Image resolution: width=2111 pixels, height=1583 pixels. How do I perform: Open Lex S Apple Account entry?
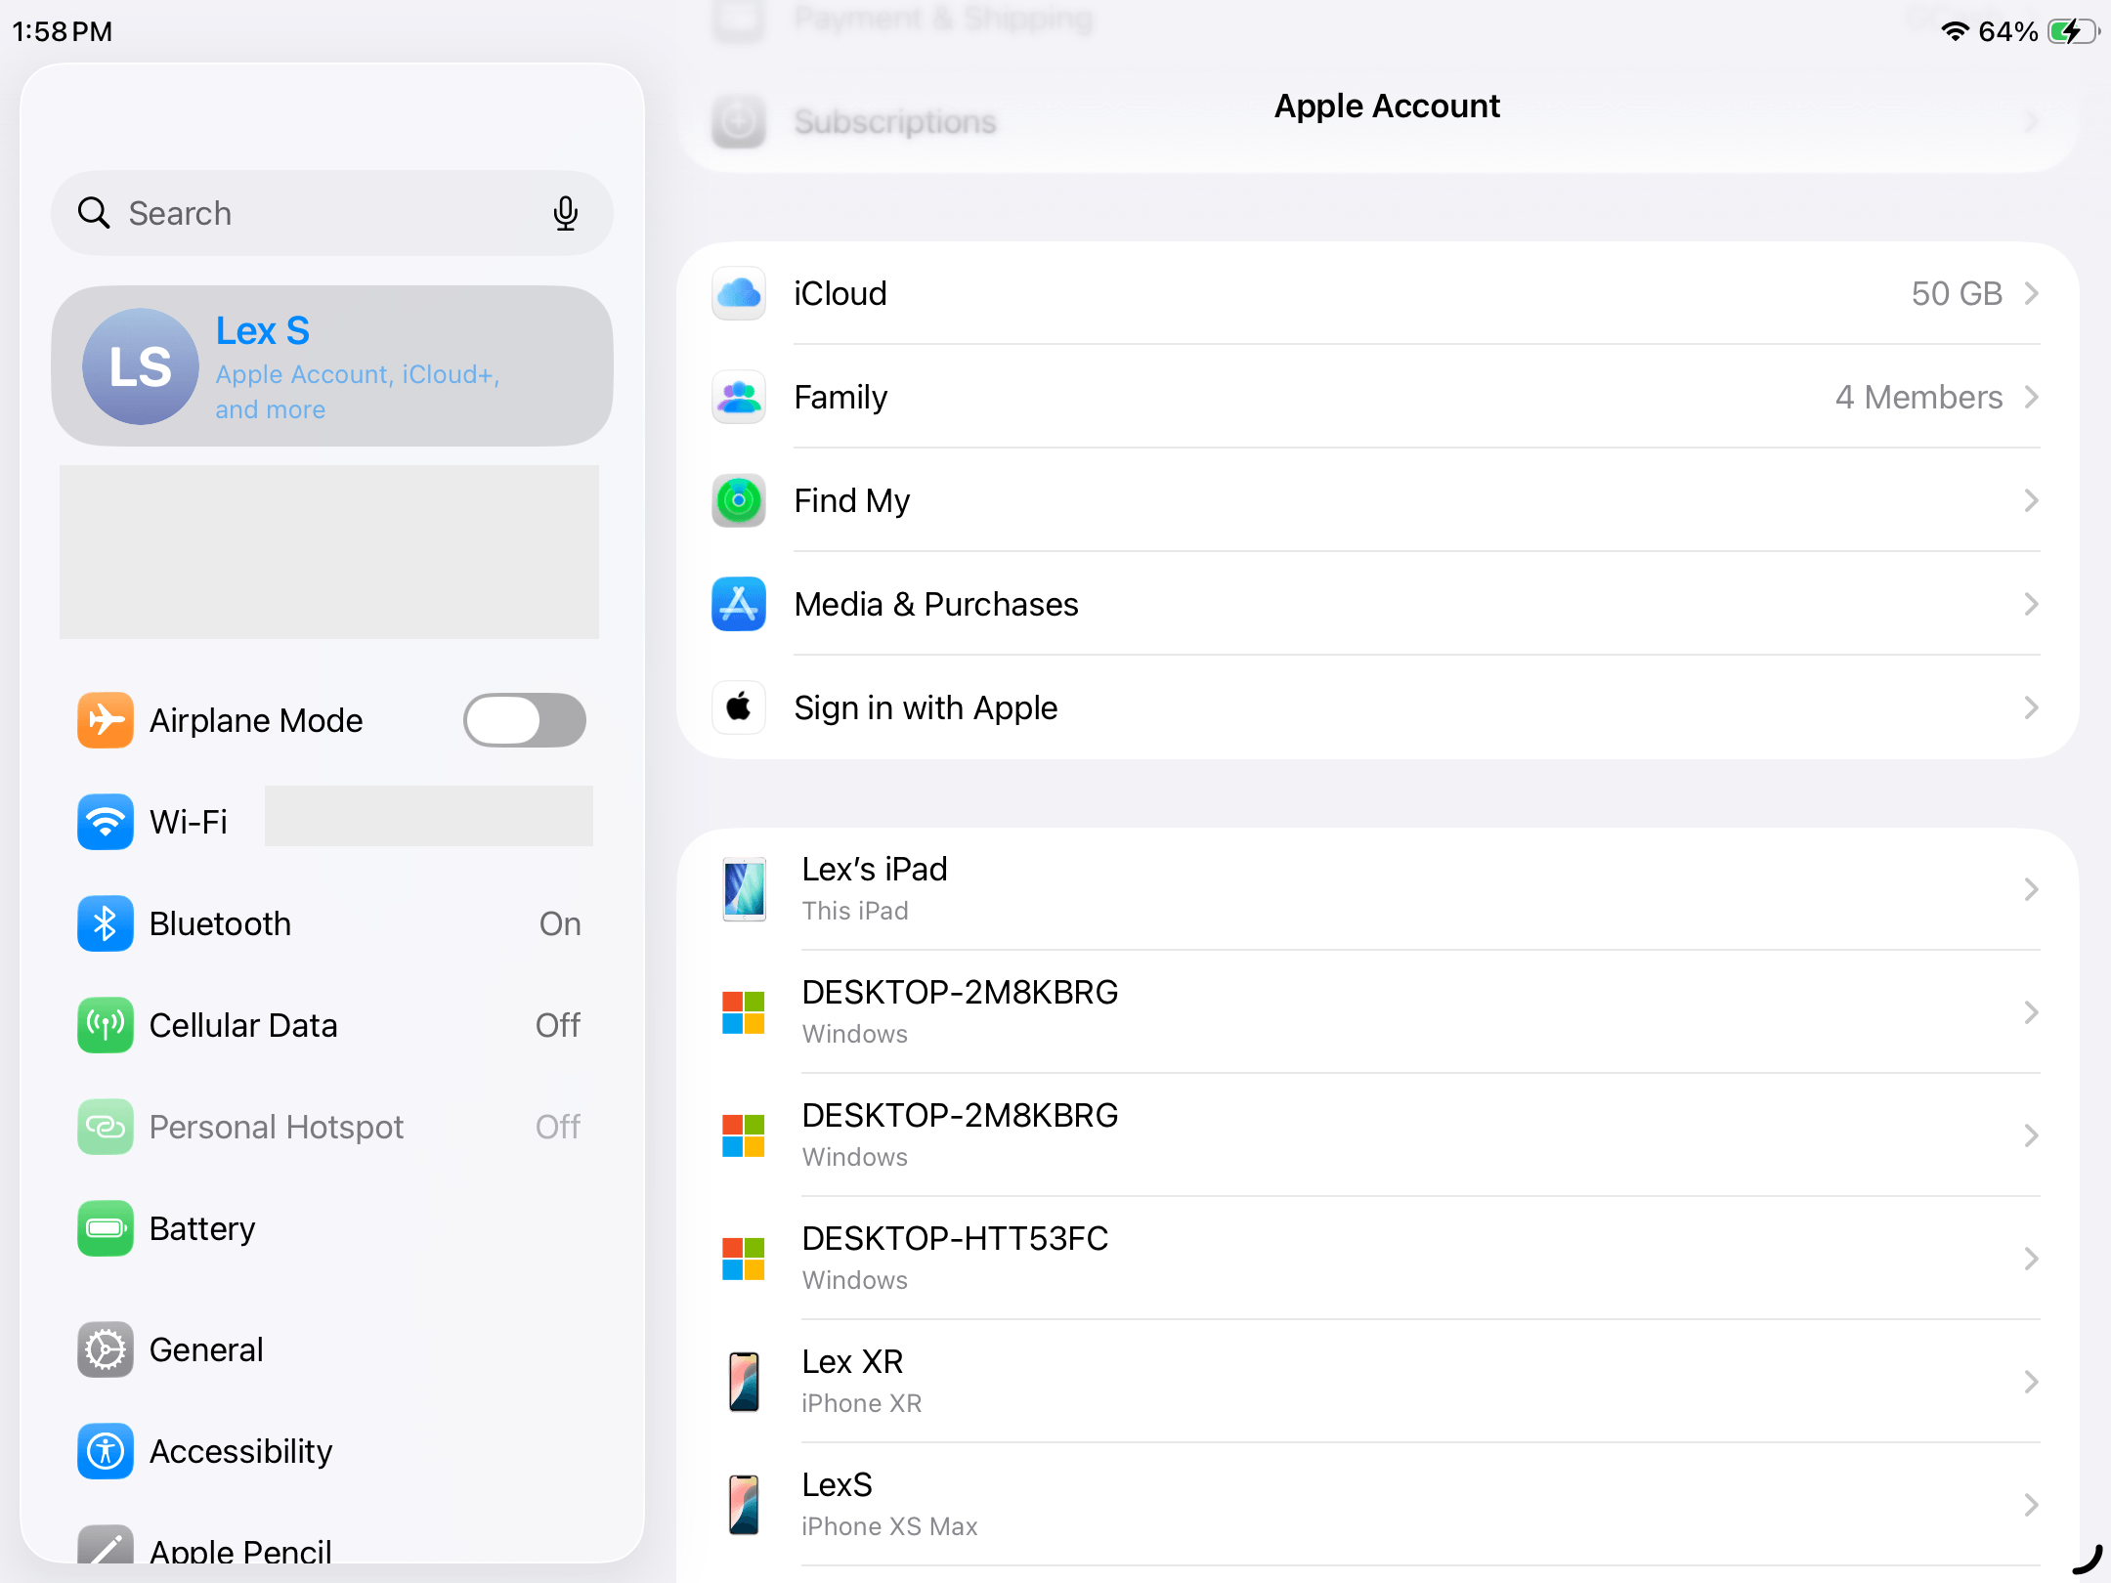tap(332, 366)
